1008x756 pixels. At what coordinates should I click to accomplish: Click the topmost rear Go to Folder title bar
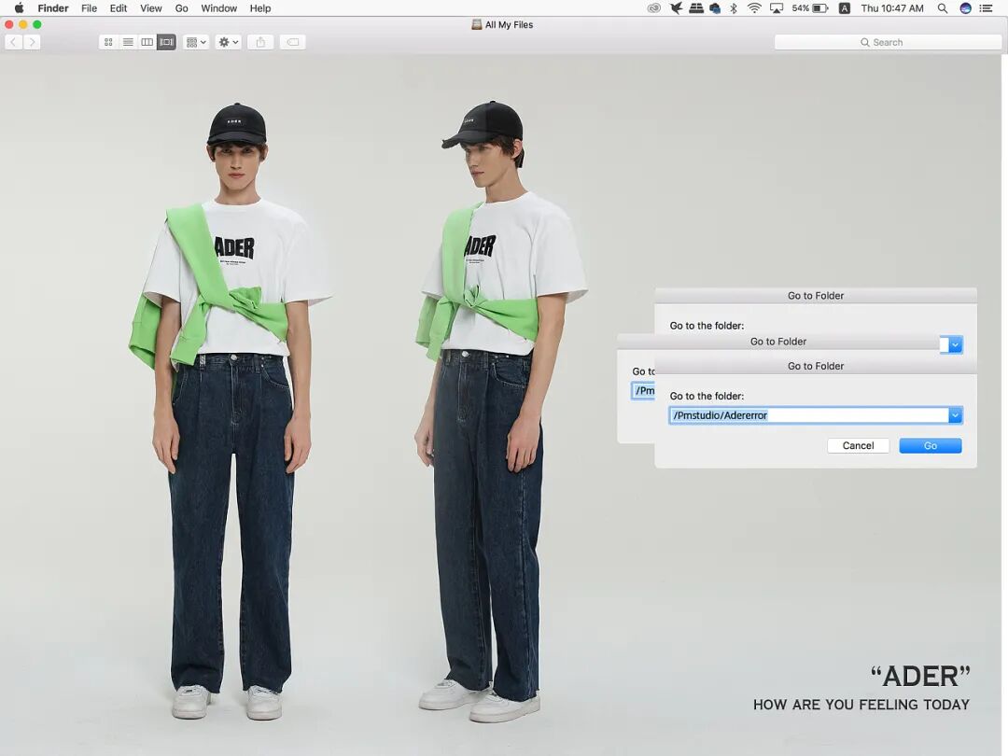(x=816, y=296)
